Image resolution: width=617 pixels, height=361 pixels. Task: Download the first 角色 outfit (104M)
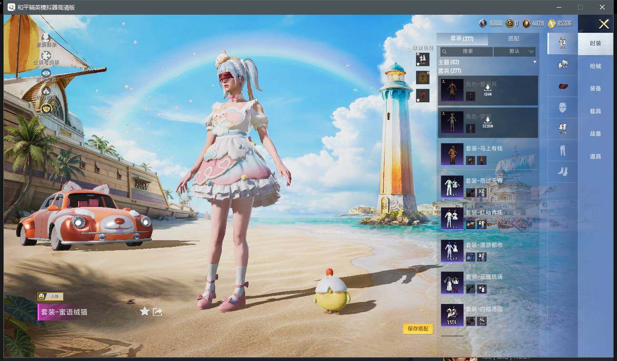488,90
